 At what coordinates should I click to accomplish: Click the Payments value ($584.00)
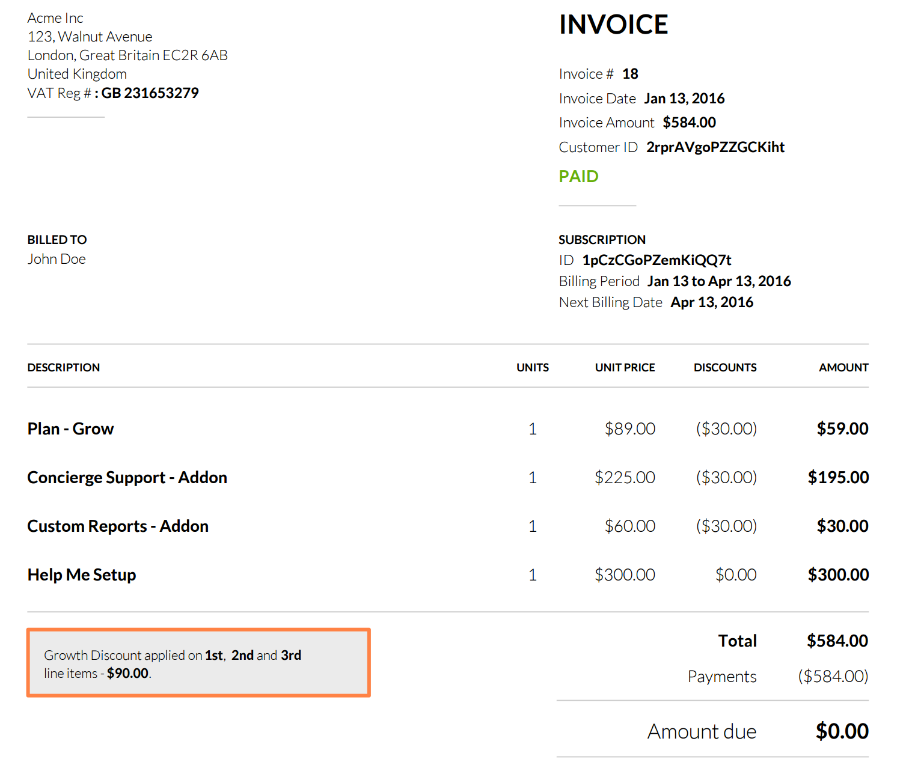(x=833, y=677)
